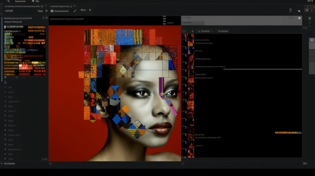Expand the breadcrumb chevron in the right panel toolbar
Viewport: 315px width, 176px height.
coord(212,31)
